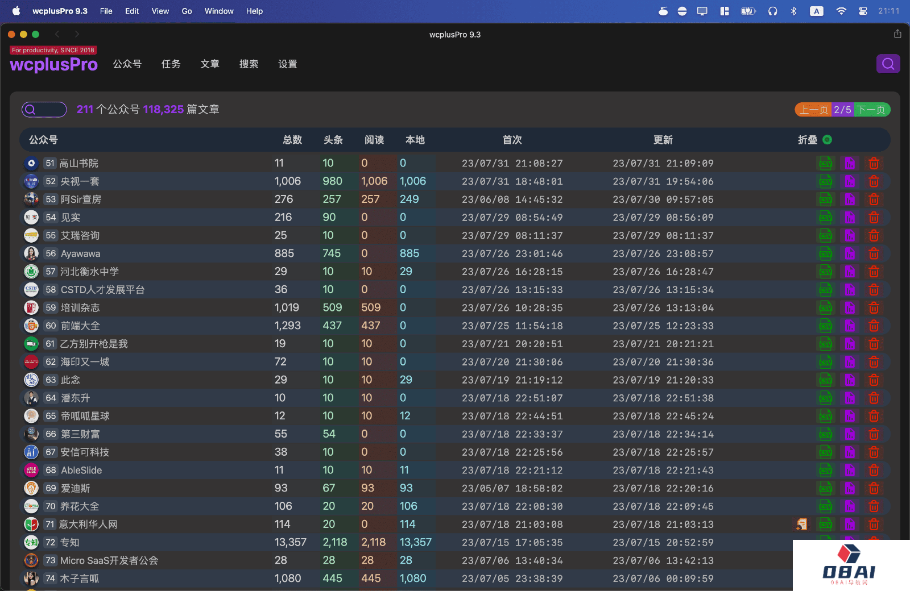The width and height of the screenshot is (910, 591).
Task: Click the Bluetooth icon in the menu bar
Action: [793, 11]
